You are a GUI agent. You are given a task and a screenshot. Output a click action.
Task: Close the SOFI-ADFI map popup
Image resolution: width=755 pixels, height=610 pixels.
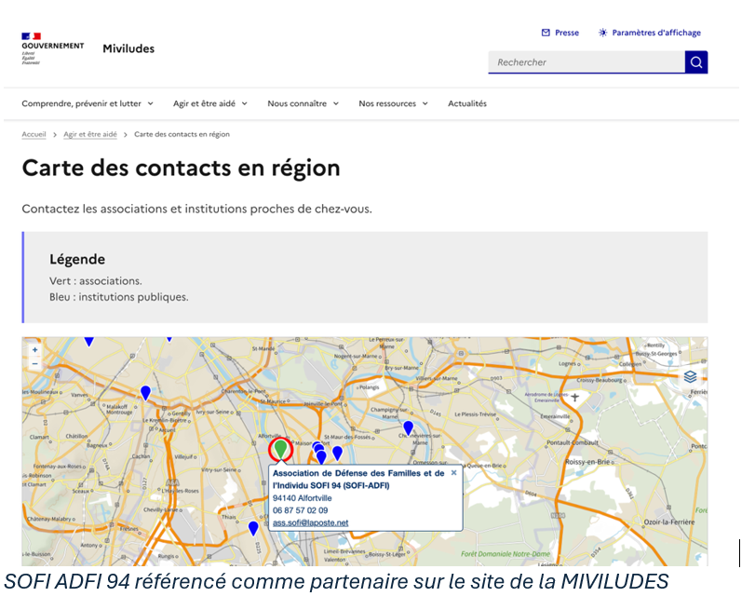tap(453, 473)
